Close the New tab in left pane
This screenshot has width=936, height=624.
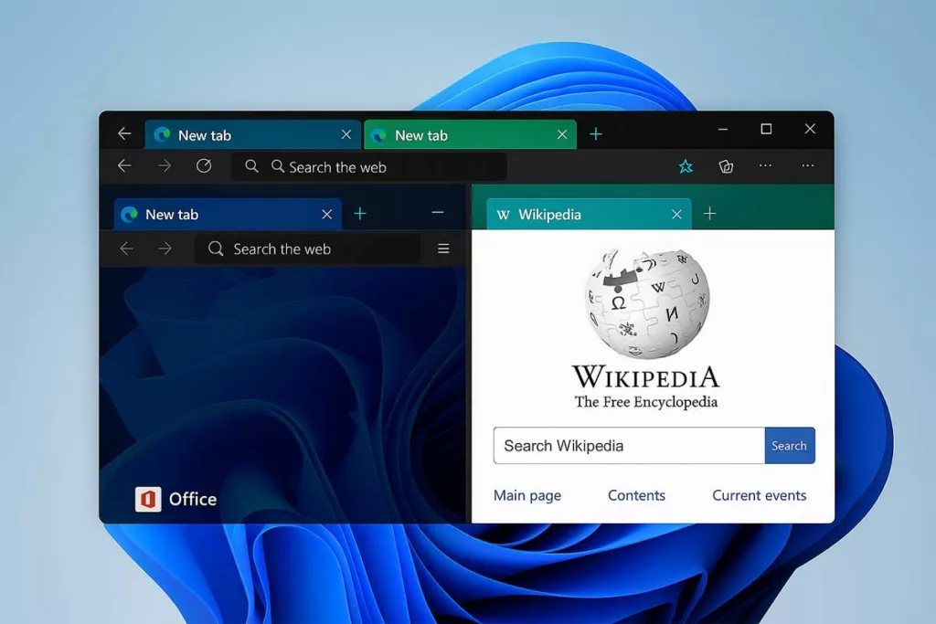[326, 214]
